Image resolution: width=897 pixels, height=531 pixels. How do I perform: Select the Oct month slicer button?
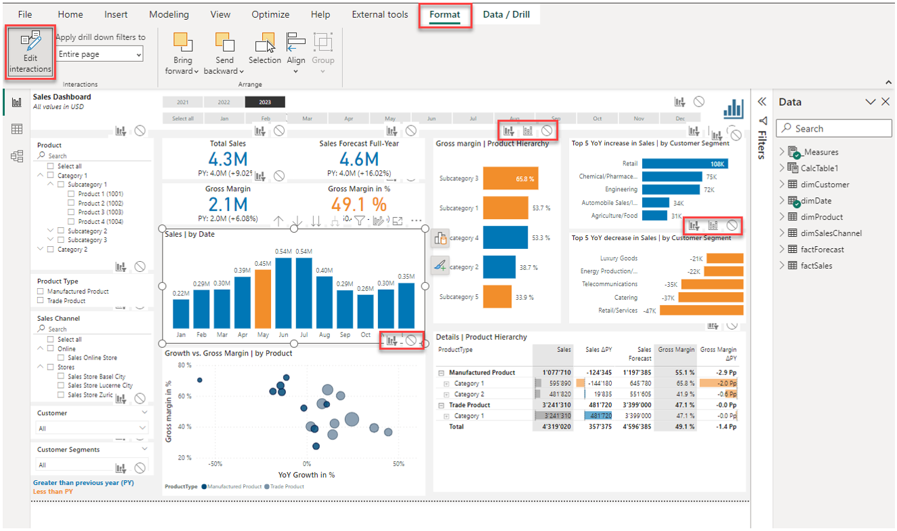point(597,119)
